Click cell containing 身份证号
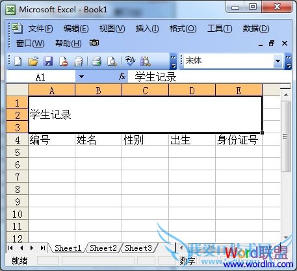 pyautogui.click(x=239, y=140)
